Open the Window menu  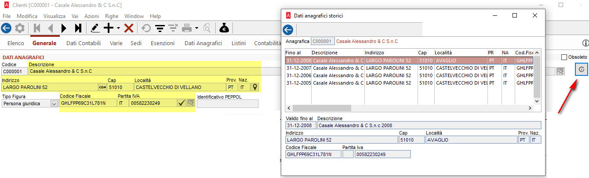click(x=134, y=16)
